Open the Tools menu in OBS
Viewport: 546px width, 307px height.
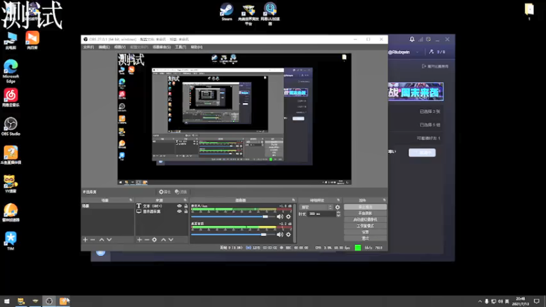click(180, 47)
